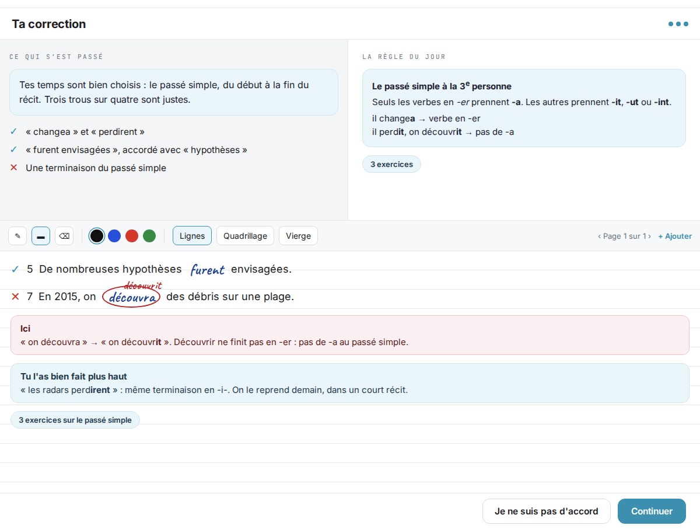Click Je ne suis pas d'accord
700x529 pixels.
click(546, 511)
